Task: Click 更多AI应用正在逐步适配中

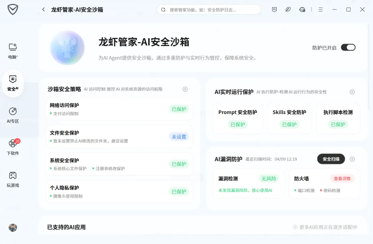Action: 328,227
